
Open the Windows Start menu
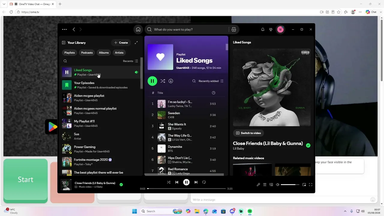[134, 211]
